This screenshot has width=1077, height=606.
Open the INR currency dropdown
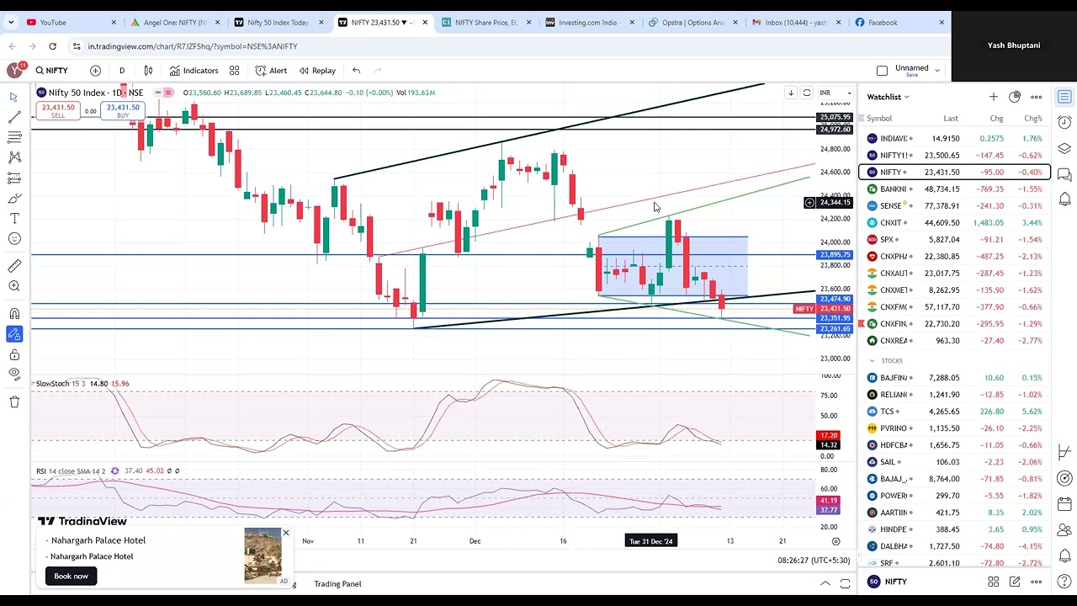tap(836, 93)
